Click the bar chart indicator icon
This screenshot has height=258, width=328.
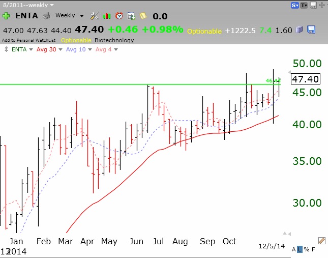coord(107,16)
